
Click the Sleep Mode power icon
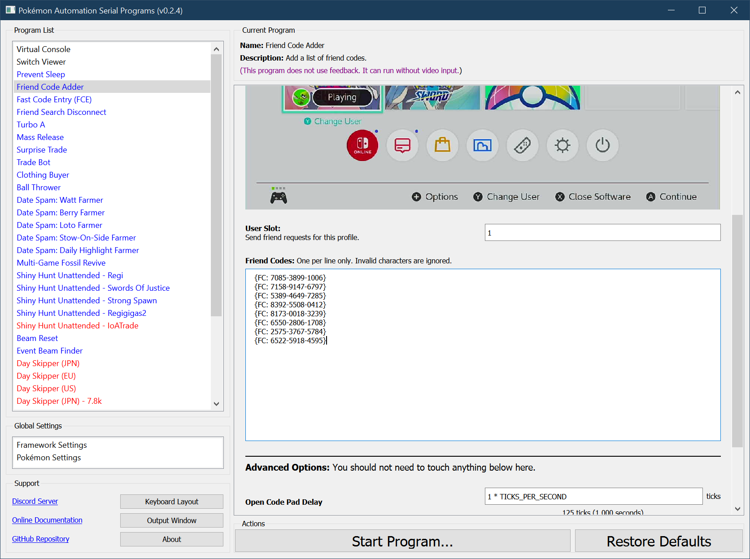pyautogui.click(x=602, y=145)
